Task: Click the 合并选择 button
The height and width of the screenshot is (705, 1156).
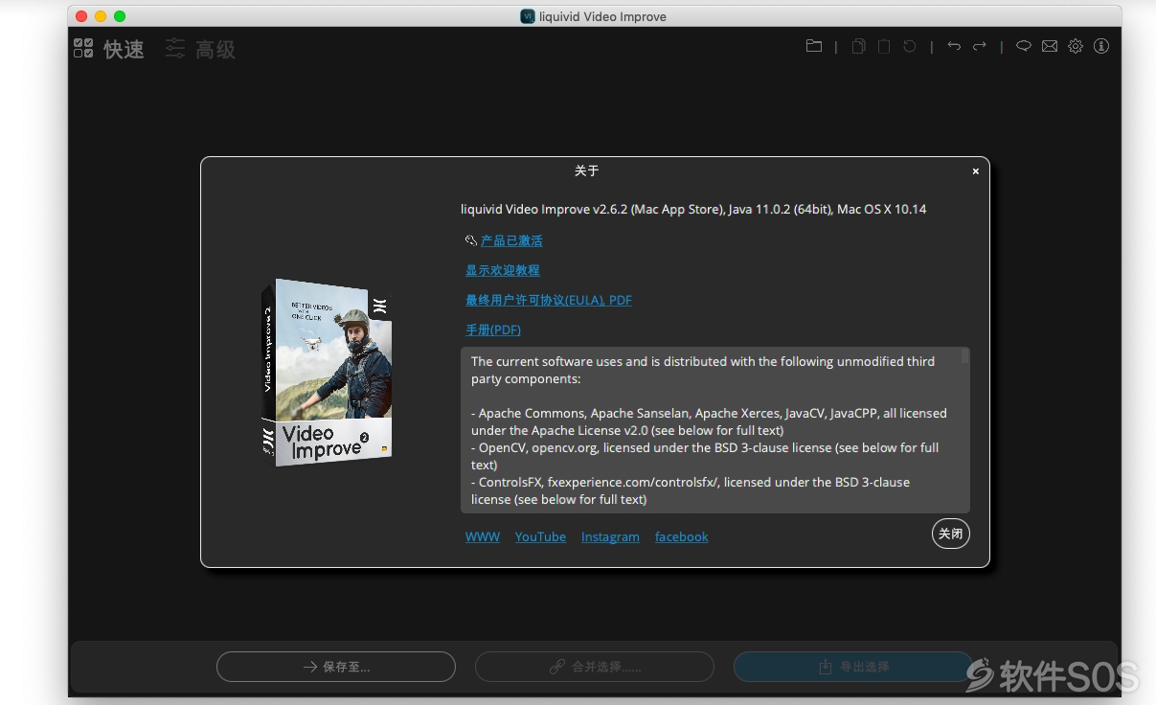Action: 595,667
